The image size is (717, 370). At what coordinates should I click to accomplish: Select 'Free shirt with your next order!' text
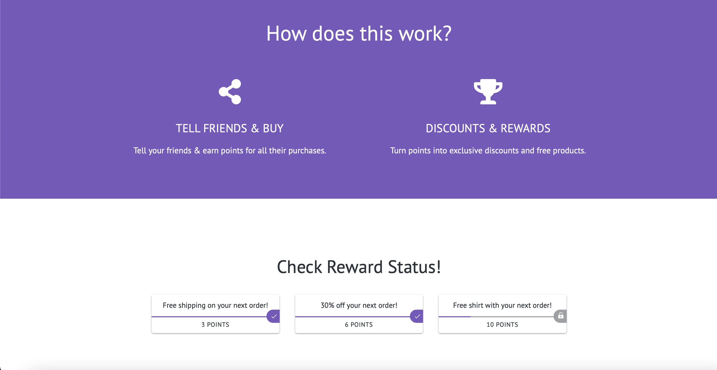[502, 305]
